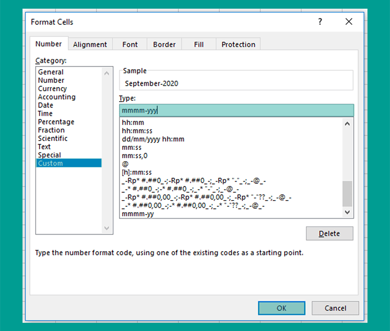390x331 pixels.
Task: Click up arrow of Category list scrollbar
Action: (107, 73)
